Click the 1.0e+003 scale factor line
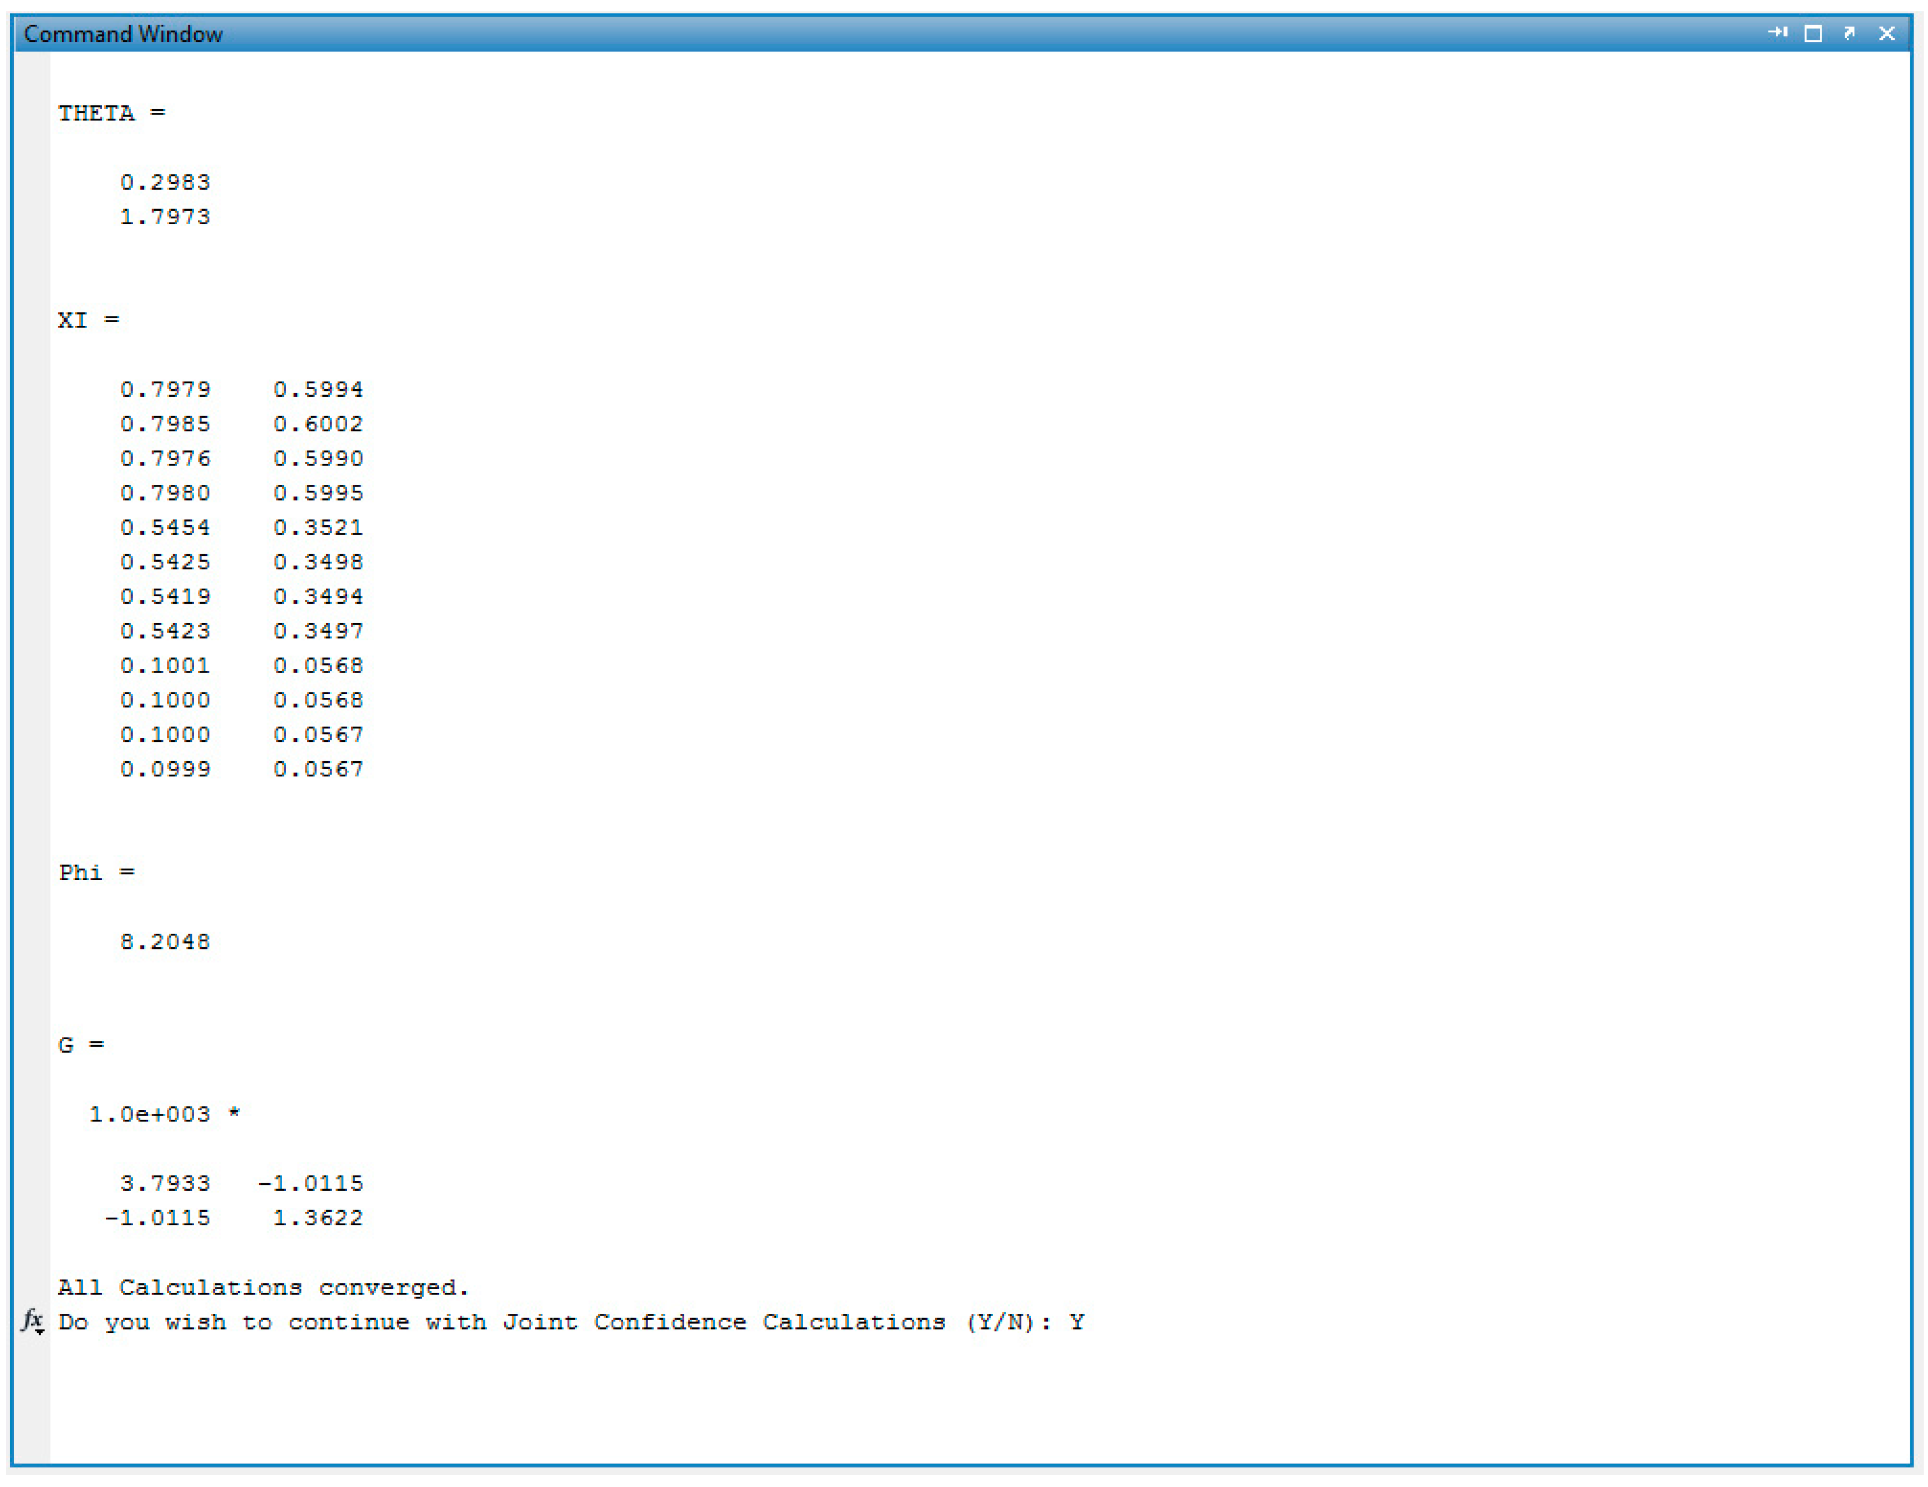 pos(150,1113)
